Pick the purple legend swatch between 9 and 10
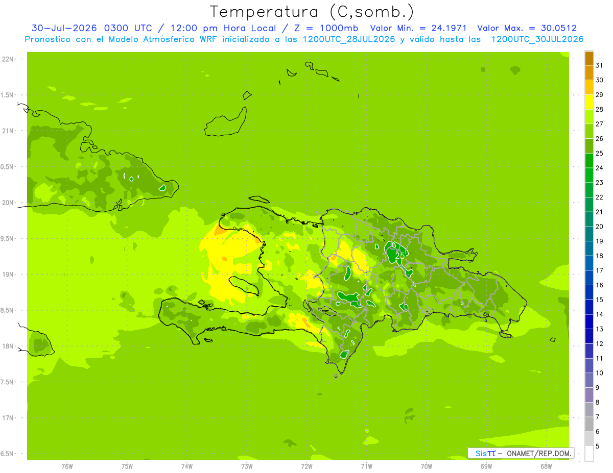The height and width of the screenshot is (473, 613). [589, 380]
